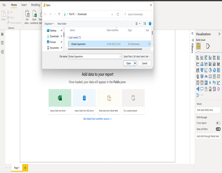Screen dimensions: 222x173
Task: Switch to the Insert ribbon tab
Action: pyautogui.click(x=24, y=5)
